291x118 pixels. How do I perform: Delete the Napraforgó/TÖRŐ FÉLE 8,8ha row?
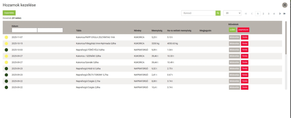(x=245, y=50)
